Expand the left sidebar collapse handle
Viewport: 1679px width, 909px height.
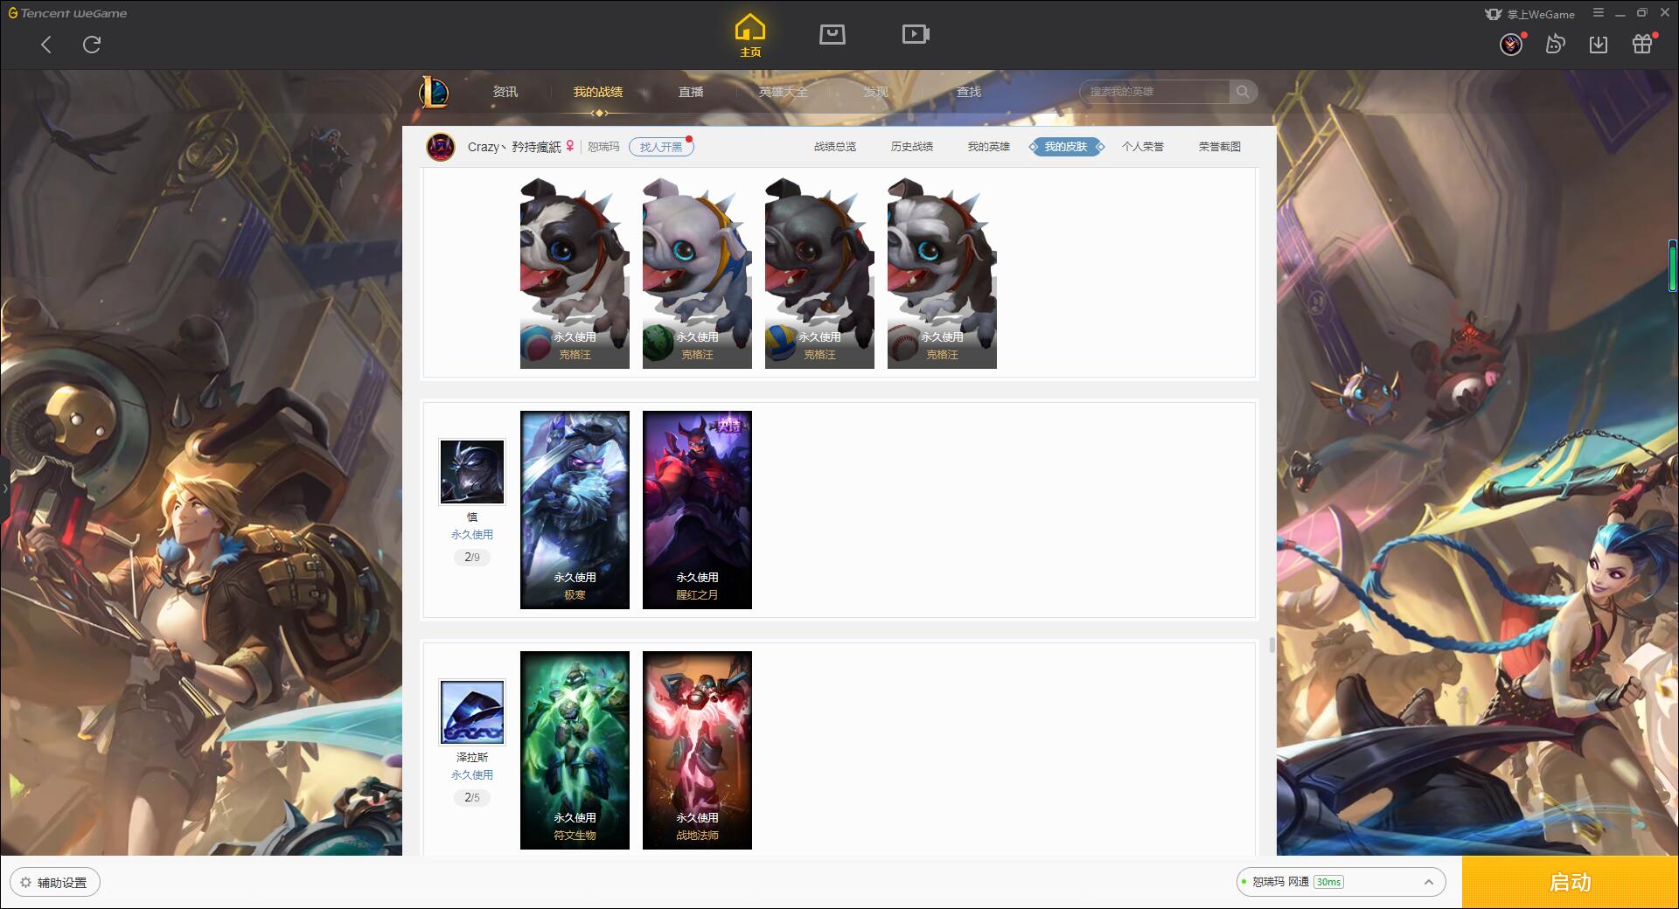[4, 488]
